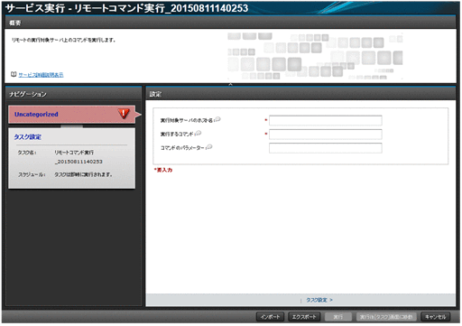Select the Uncategorized navigation item
462x326 pixels.
(x=71, y=115)
